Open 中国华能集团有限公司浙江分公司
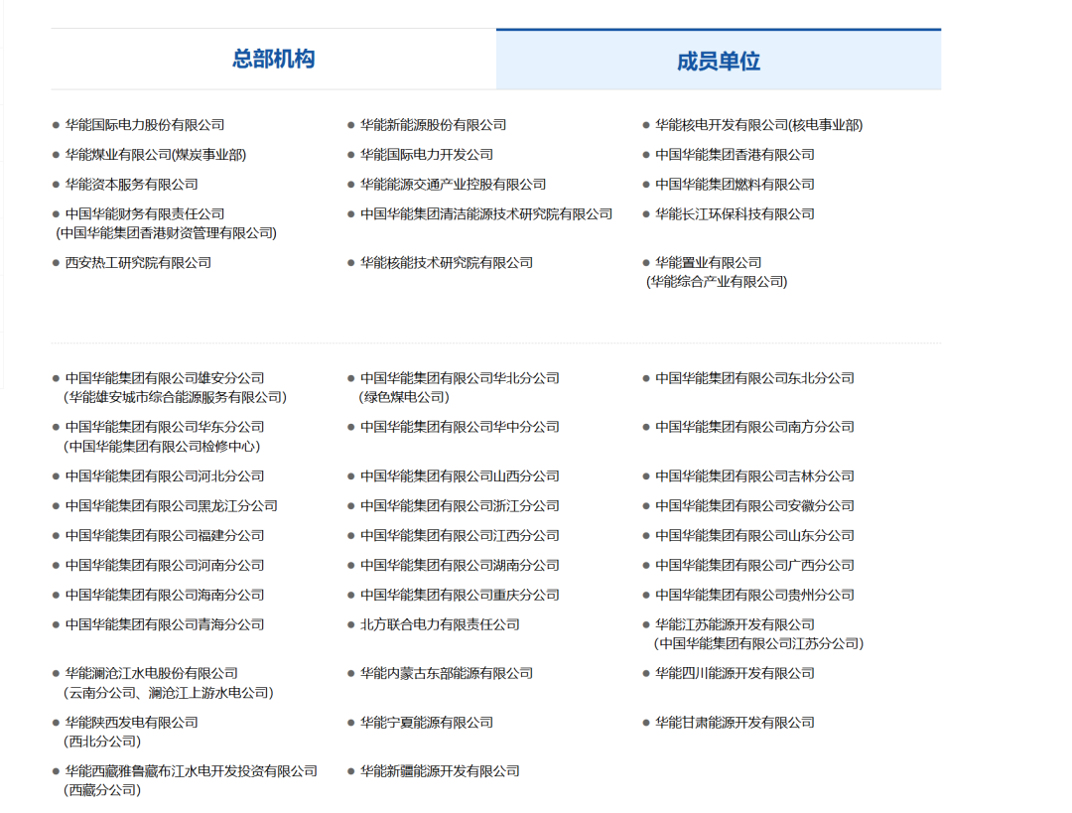1072x813 pixels. 461,506
